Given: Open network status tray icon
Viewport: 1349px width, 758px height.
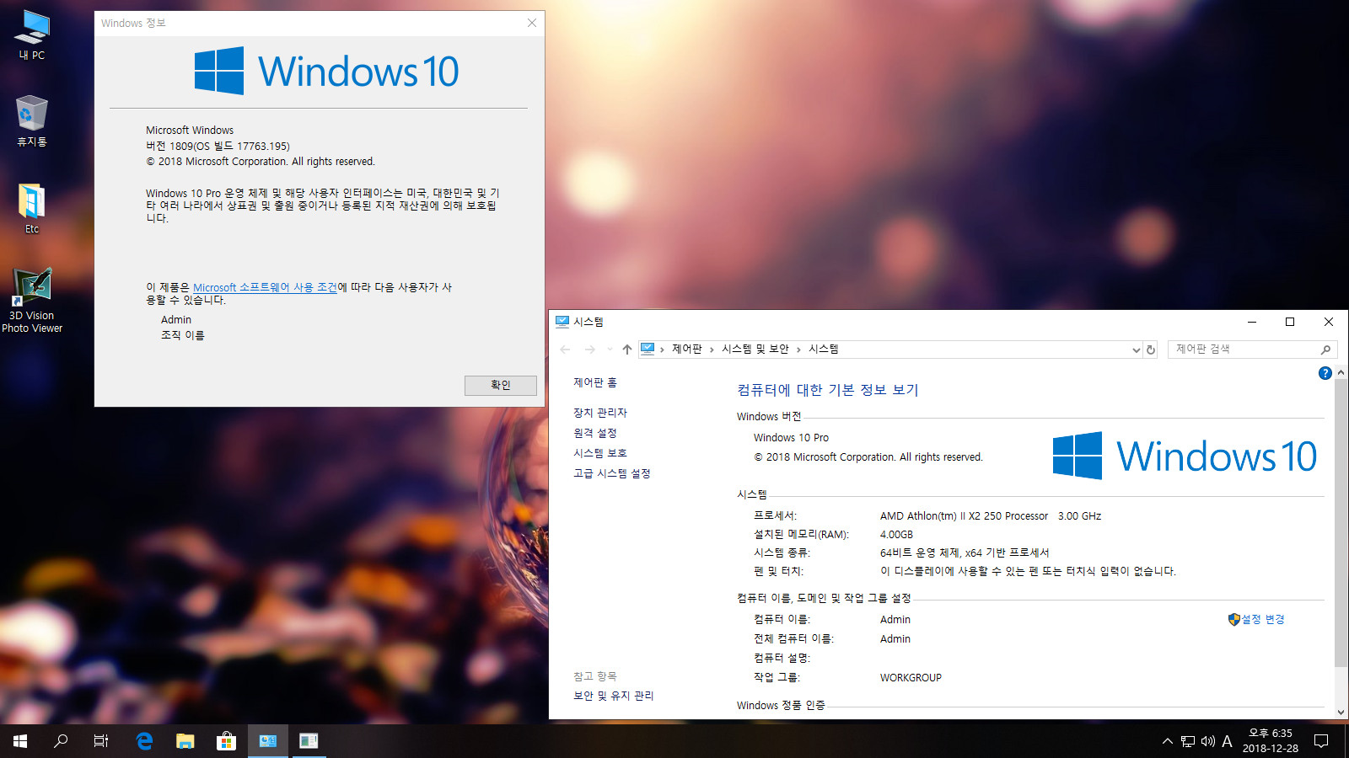Looking at the screenshot, I should pyautogui.click(x=1188, y=741).
